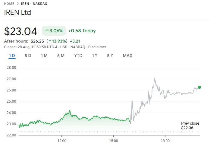Screen dimensions: 210x150
Task: Click the up arrow in after-hours percentage
Action: [x=49, y=41]
